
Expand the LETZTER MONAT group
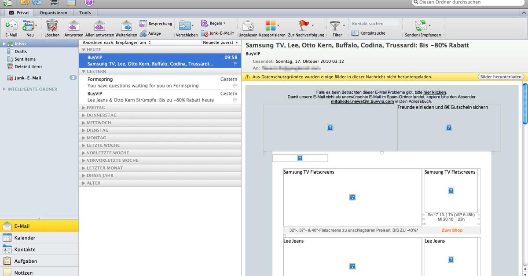[84, 168]
